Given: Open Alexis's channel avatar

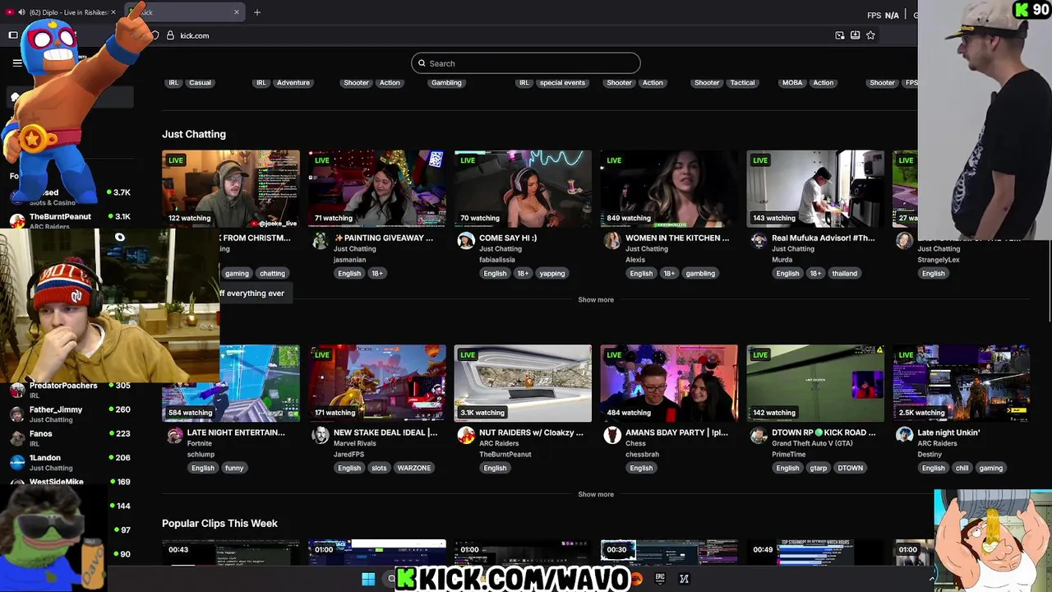Looking at the screenshot, I should point(612,240).
